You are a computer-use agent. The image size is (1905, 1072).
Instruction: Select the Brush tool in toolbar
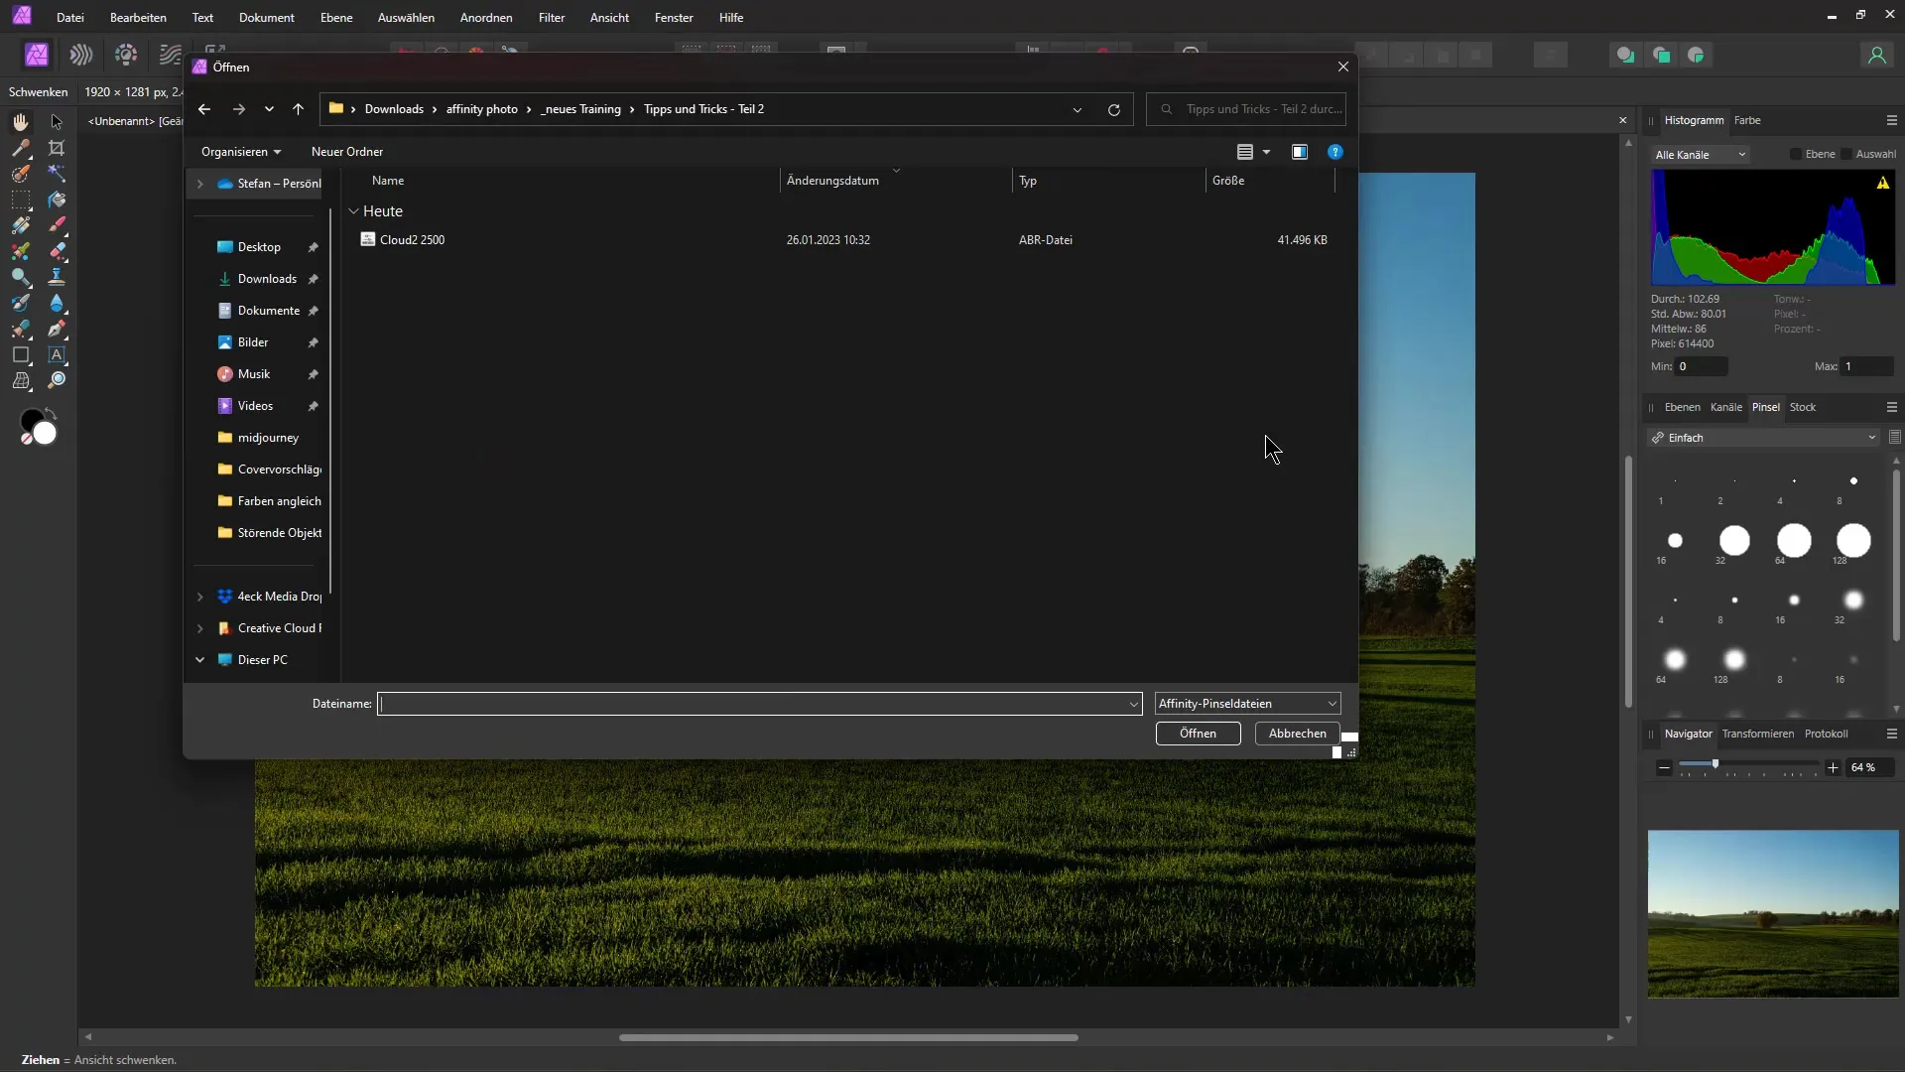pos(57,223)
